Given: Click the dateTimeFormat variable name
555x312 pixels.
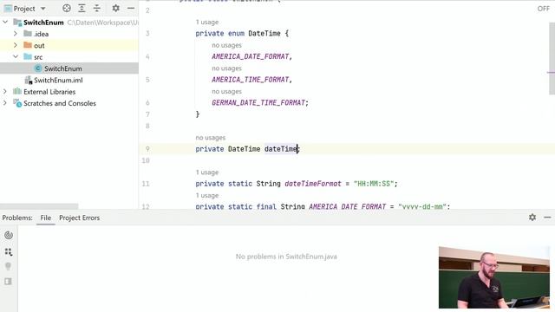Looking at the screenshot, I should coord(313,184).
